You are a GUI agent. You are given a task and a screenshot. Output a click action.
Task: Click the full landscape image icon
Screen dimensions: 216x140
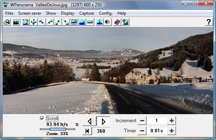tap(82, 22)
